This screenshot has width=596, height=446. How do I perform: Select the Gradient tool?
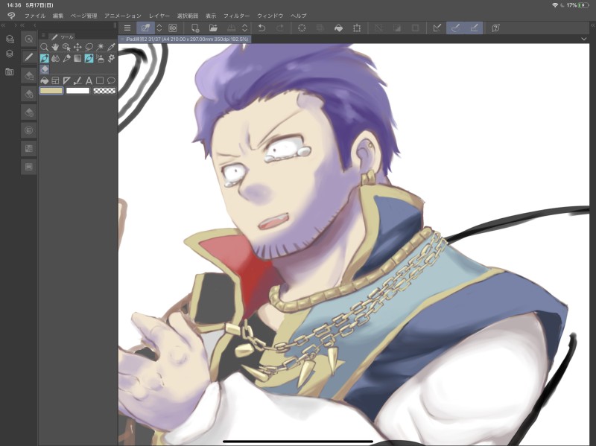[x=77, y=58]
